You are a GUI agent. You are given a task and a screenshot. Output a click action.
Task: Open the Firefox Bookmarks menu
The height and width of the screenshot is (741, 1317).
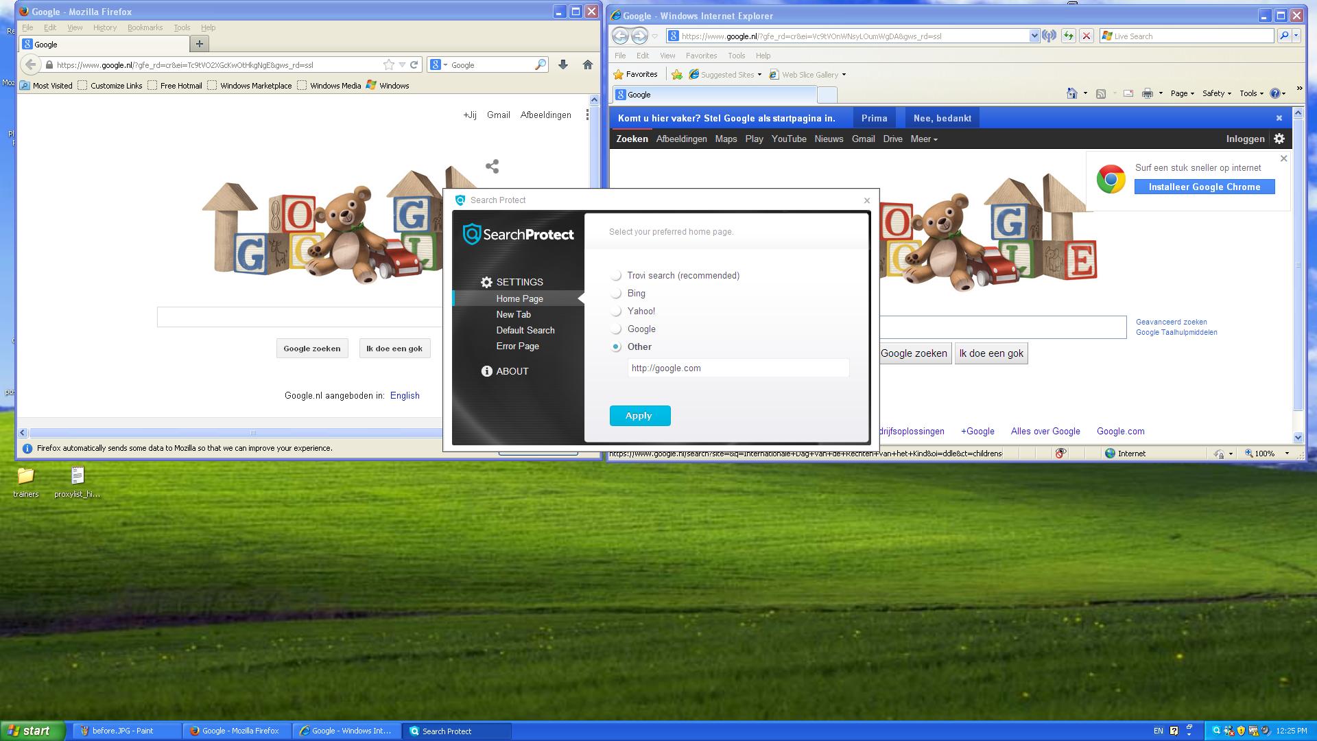tap(145, 27)
